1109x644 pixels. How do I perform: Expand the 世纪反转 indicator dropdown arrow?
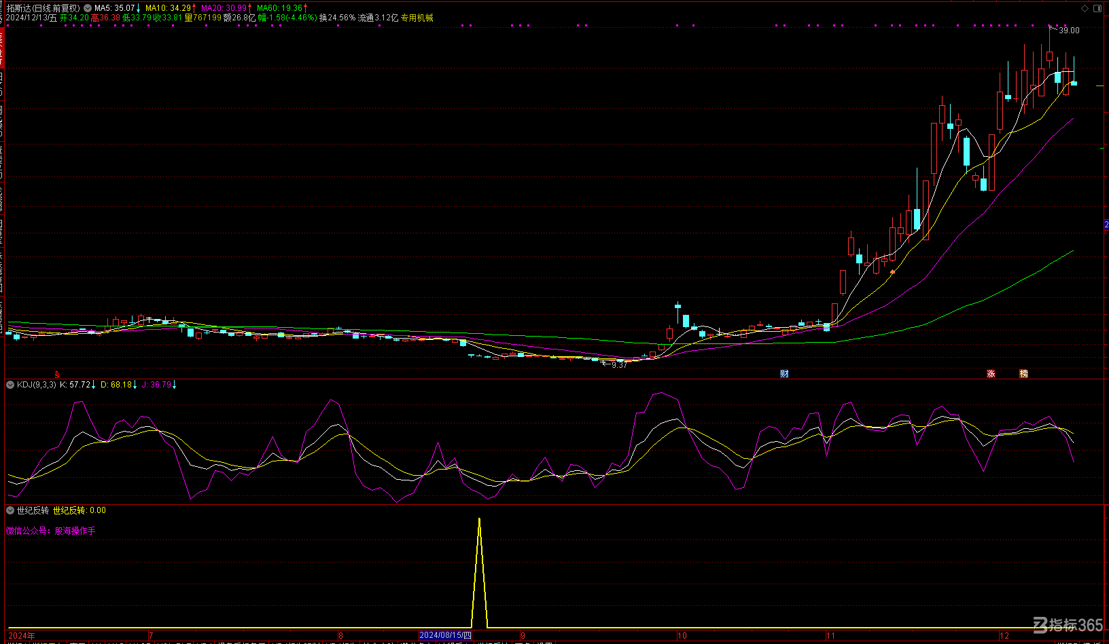[x=10, y=510]
